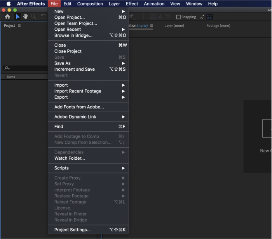The image size is (272, 239).
Task: Choose Increment and Save
Action: 88,70
